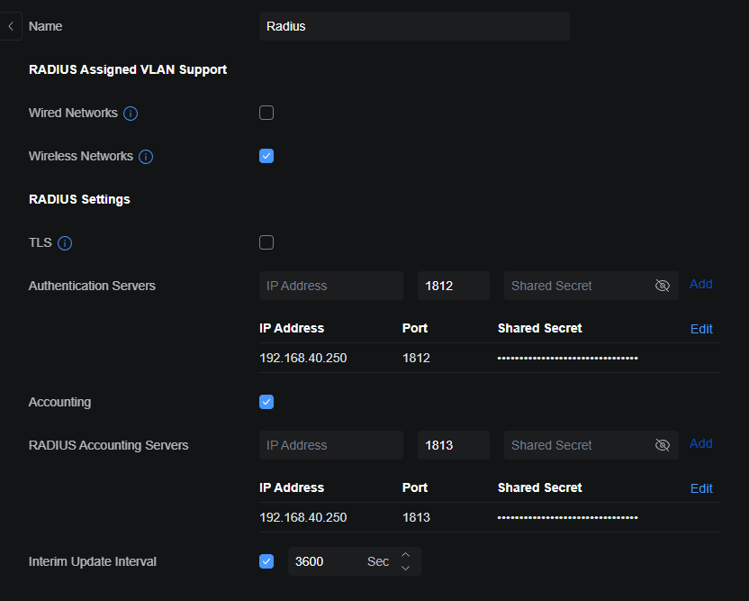The height and width of the screenshot is (601, 749).
Task: Uncheck the Wireless Networks checkbox
Action: pos(266,156)
